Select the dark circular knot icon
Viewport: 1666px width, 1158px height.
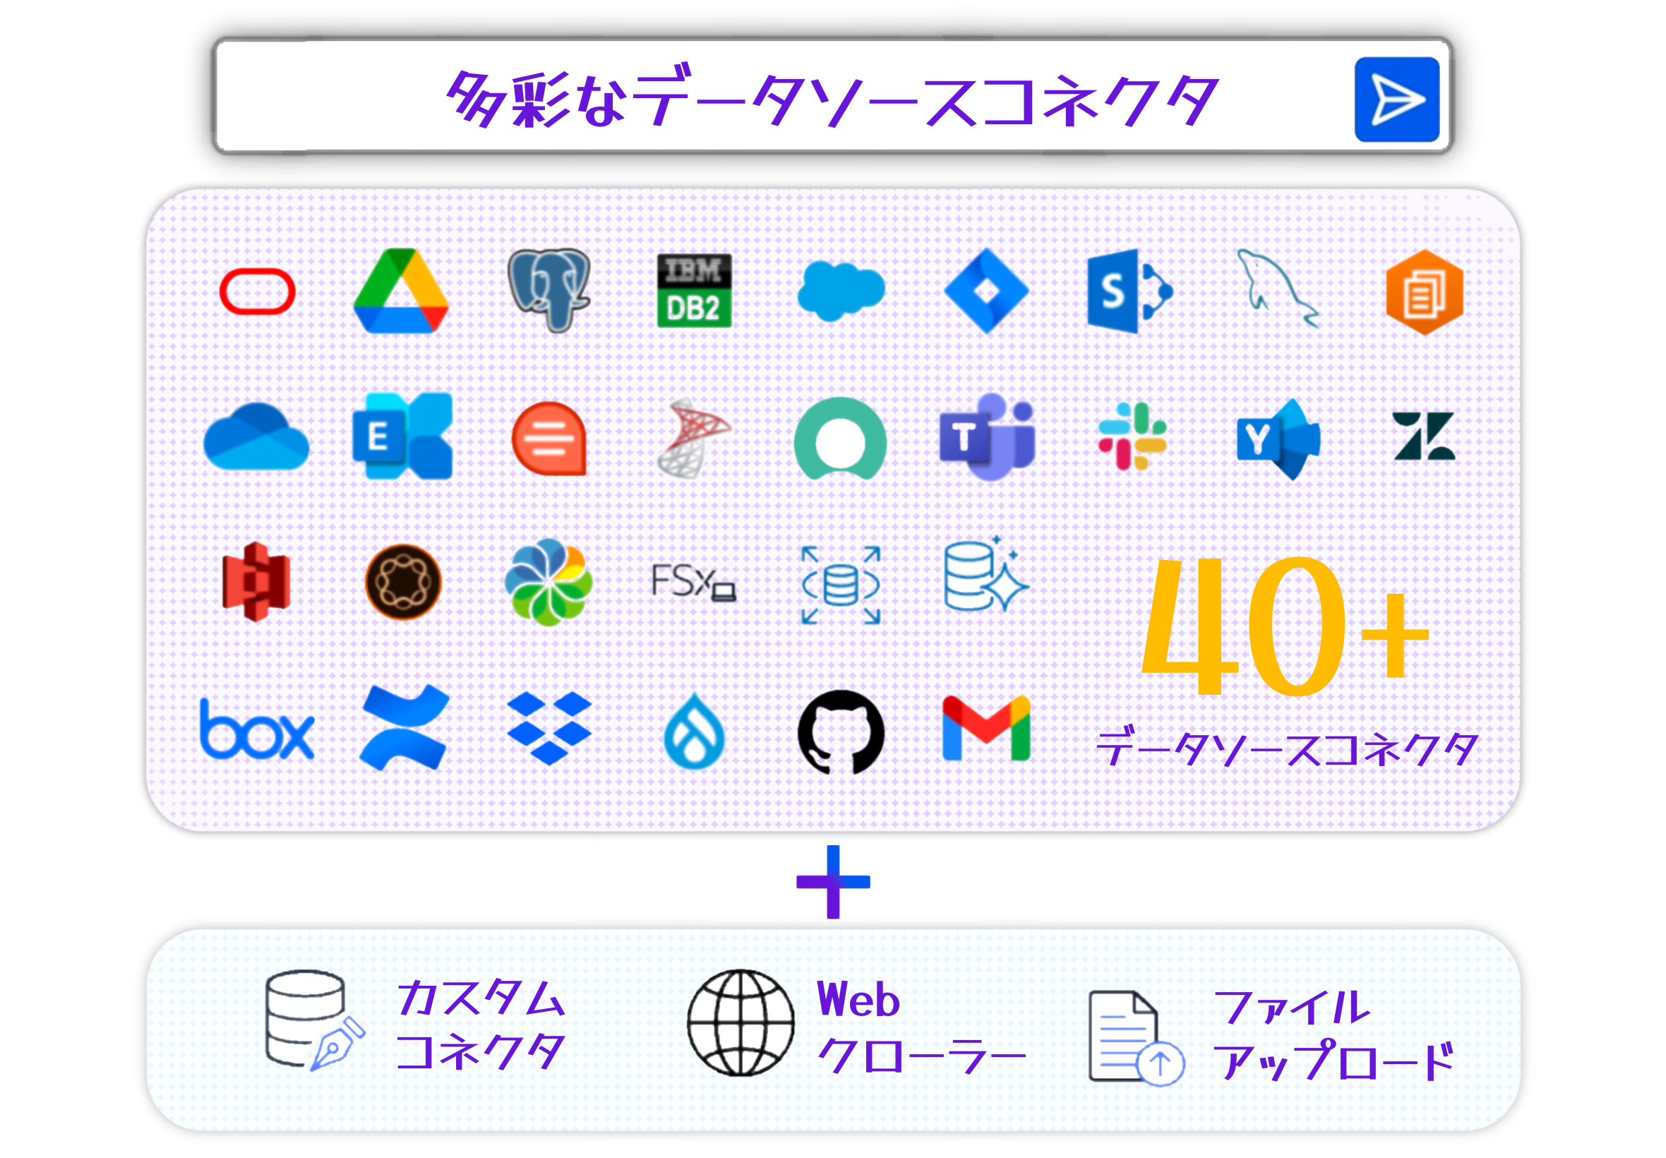click(x=403, y=582)
